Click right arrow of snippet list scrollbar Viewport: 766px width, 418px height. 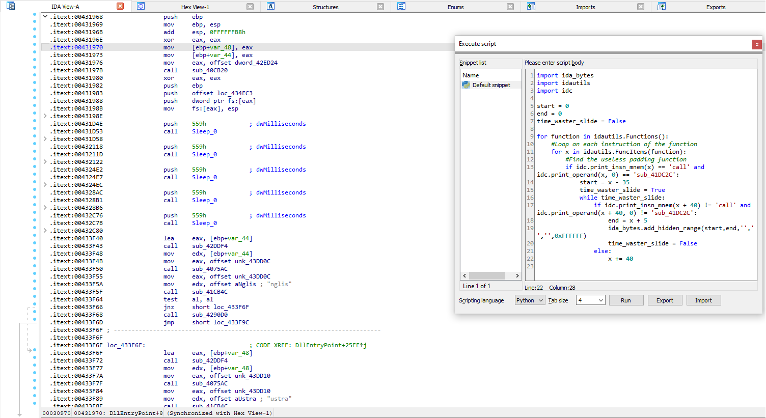[x=517, y=275]
